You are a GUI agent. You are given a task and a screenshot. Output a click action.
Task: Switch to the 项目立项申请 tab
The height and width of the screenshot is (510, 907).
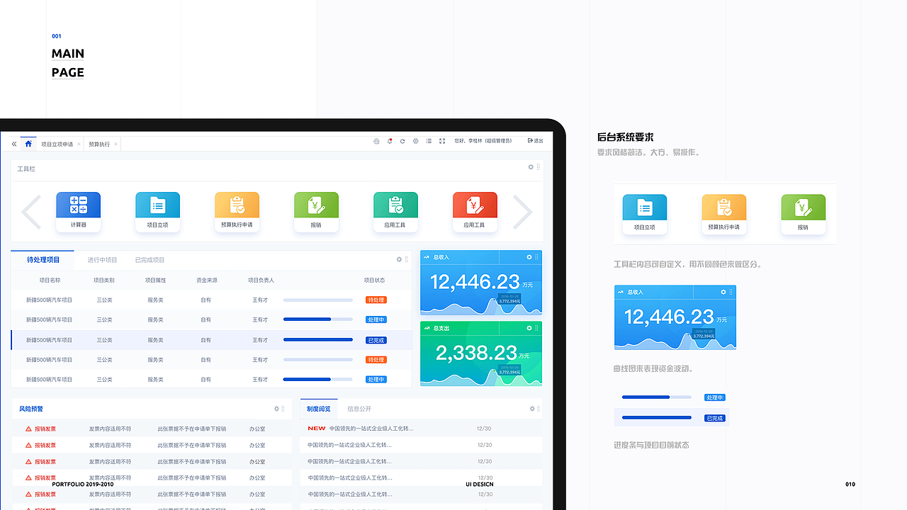[57, 144]
